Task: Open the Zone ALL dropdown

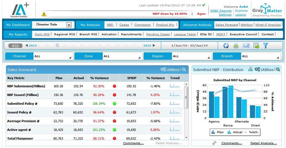Action: [122, 56]
